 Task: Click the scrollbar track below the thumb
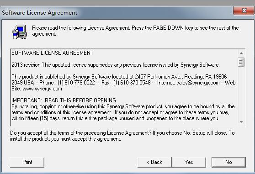click(241, 93)
